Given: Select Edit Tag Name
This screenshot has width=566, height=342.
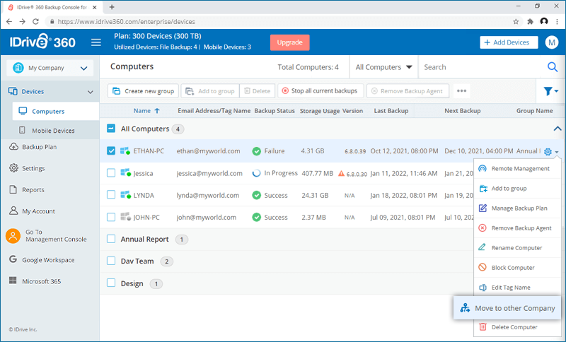Looking at the screenshot, I should (x=517, y=287).
